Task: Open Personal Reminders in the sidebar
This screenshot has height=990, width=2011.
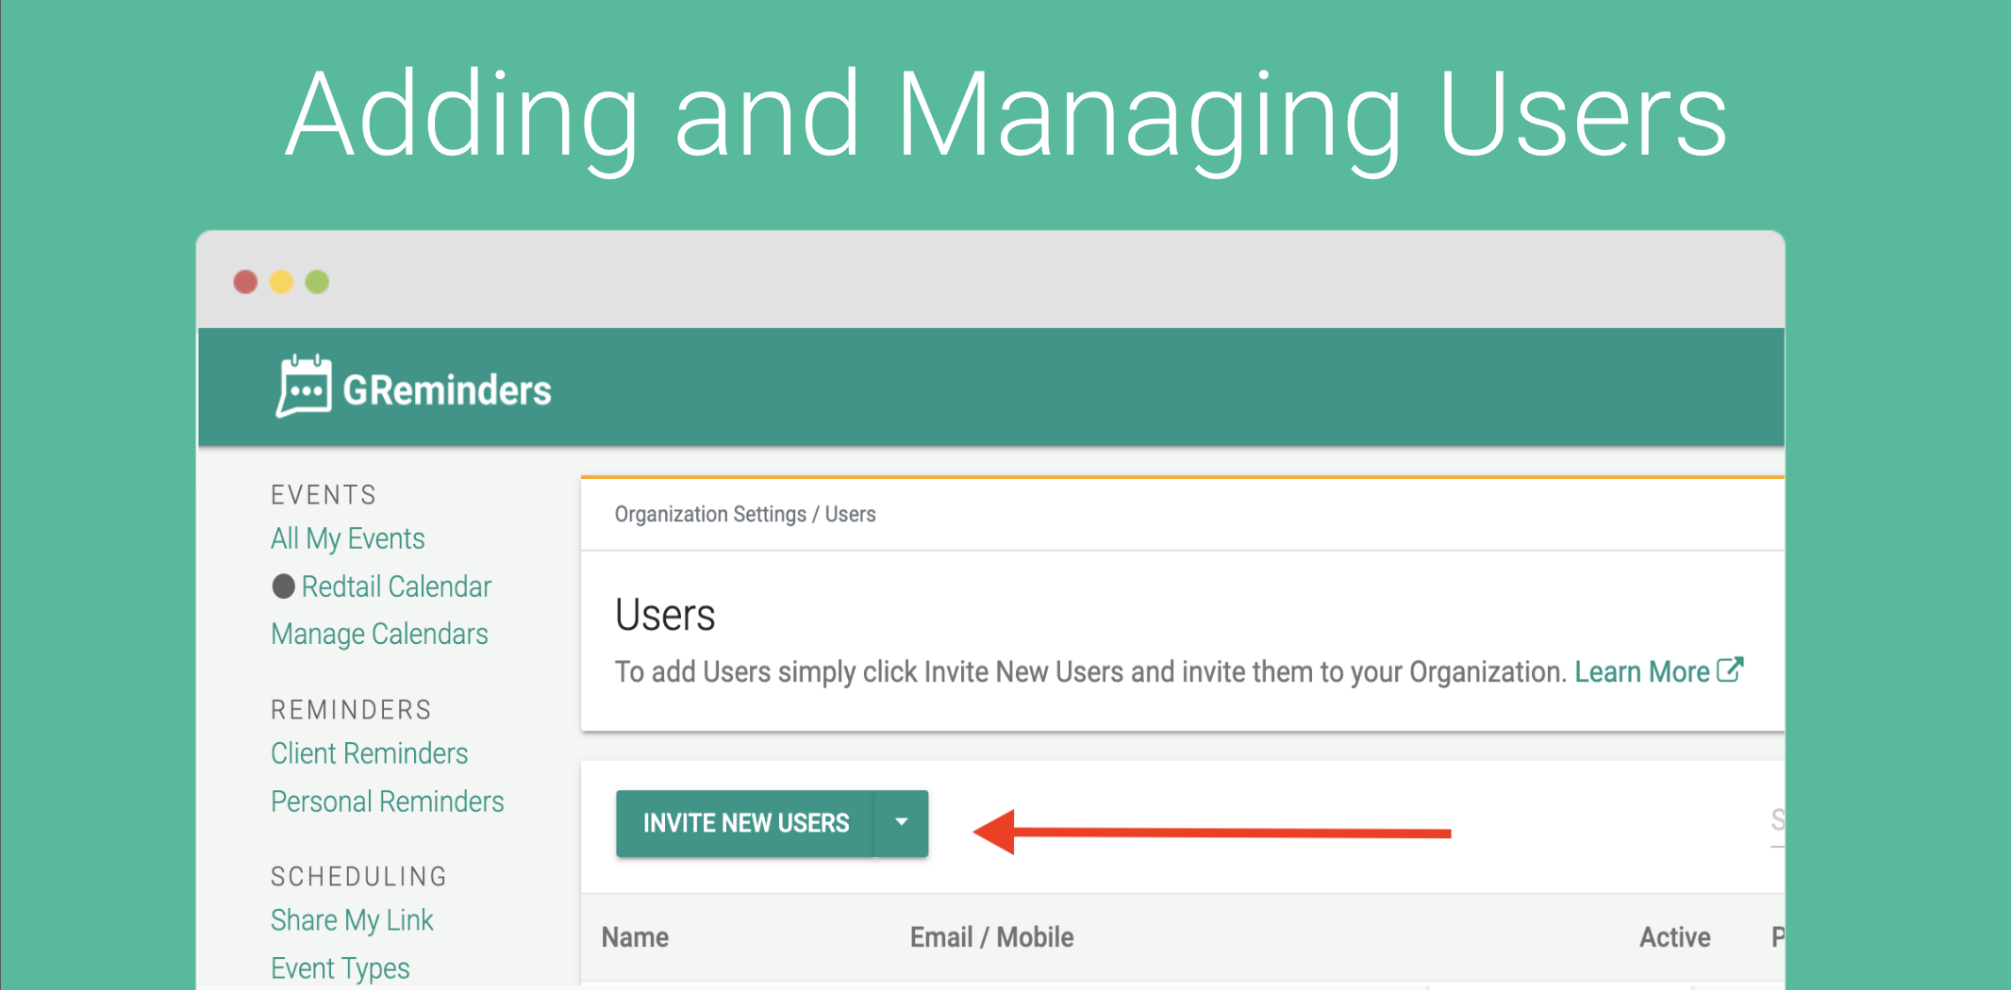Action: pos(387,801)
